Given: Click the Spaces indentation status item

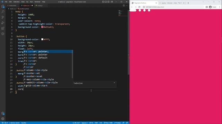Looking at the screenshot, I should pos(85,123).
